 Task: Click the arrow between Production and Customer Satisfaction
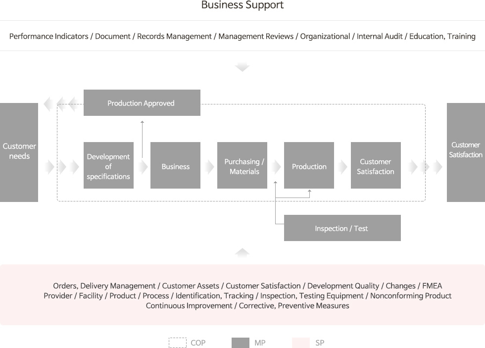[x=342, y=167]
